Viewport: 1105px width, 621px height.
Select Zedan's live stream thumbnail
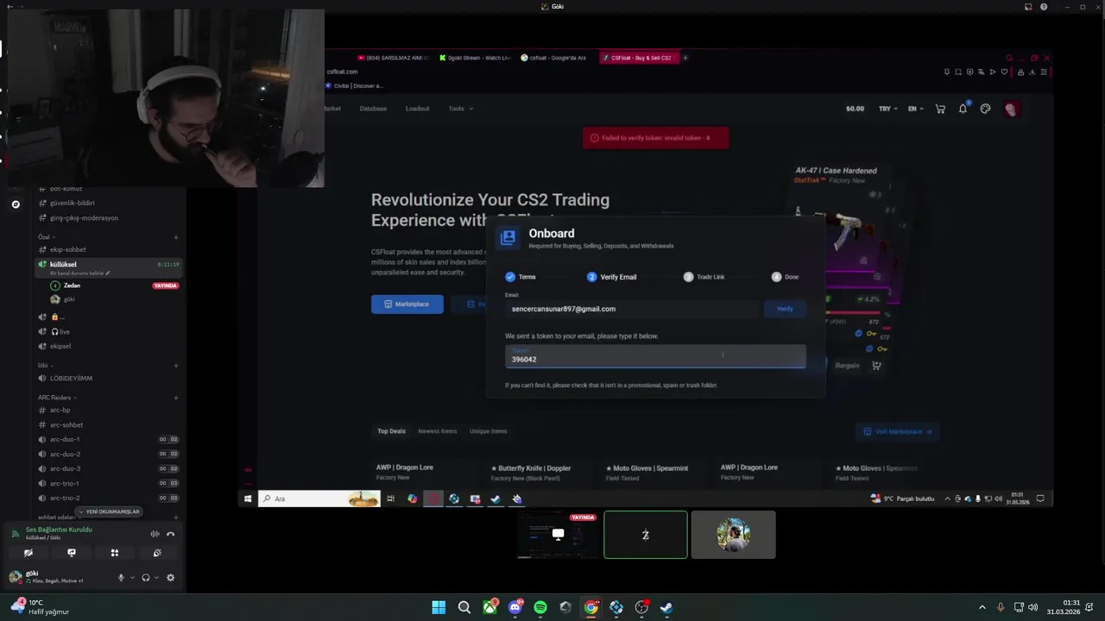(x=559, y=535)
